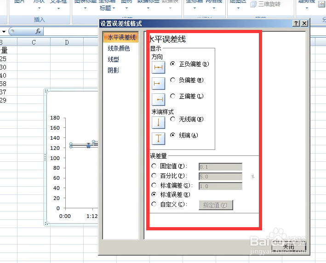Click the 关闭 button in dialog
The height and width of the screenshot is (263, 326).
[x=289, y=246]
